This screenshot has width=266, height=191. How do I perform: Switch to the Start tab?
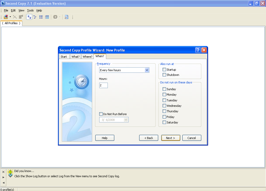(64, 57)
